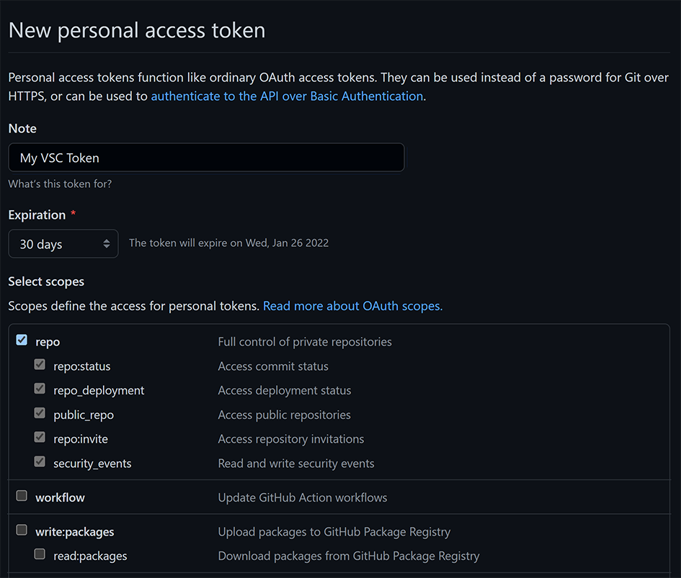Click the workflow scope label
The width and height of the screenshot is (681, 578).
click(x=60, y=497)
